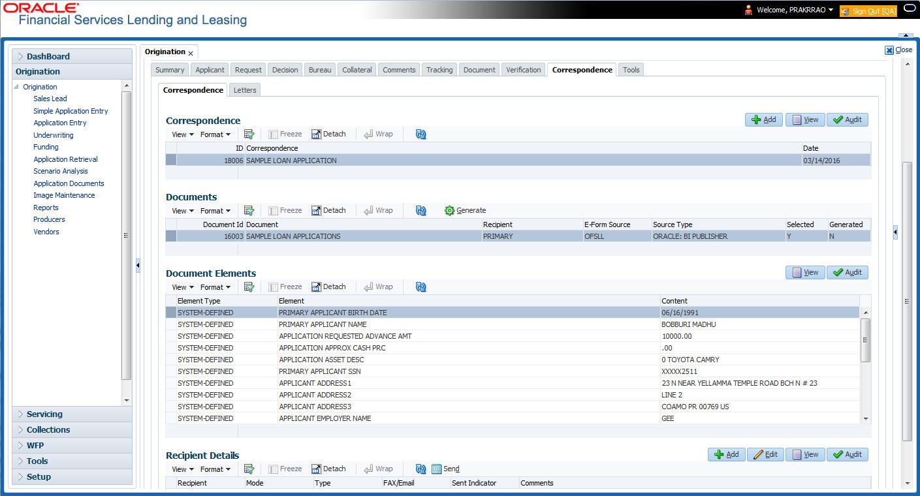This screenshot has width=920, height=496.
Task: Open View menu in Document Elements section
Action: (x=182, y=287)
